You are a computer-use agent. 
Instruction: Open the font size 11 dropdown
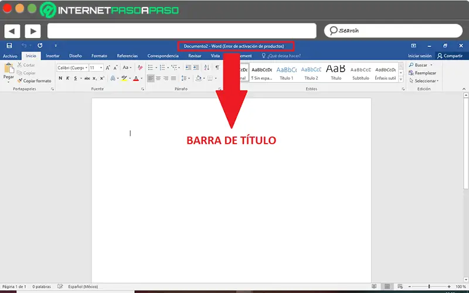point(101,68)
